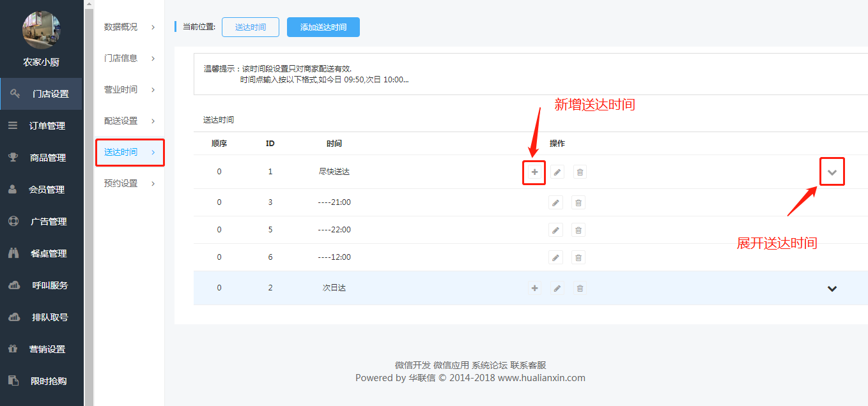The image size is (868, 406).
Task: Open 营销设置 in the sidebar
Action: (41, 349)
